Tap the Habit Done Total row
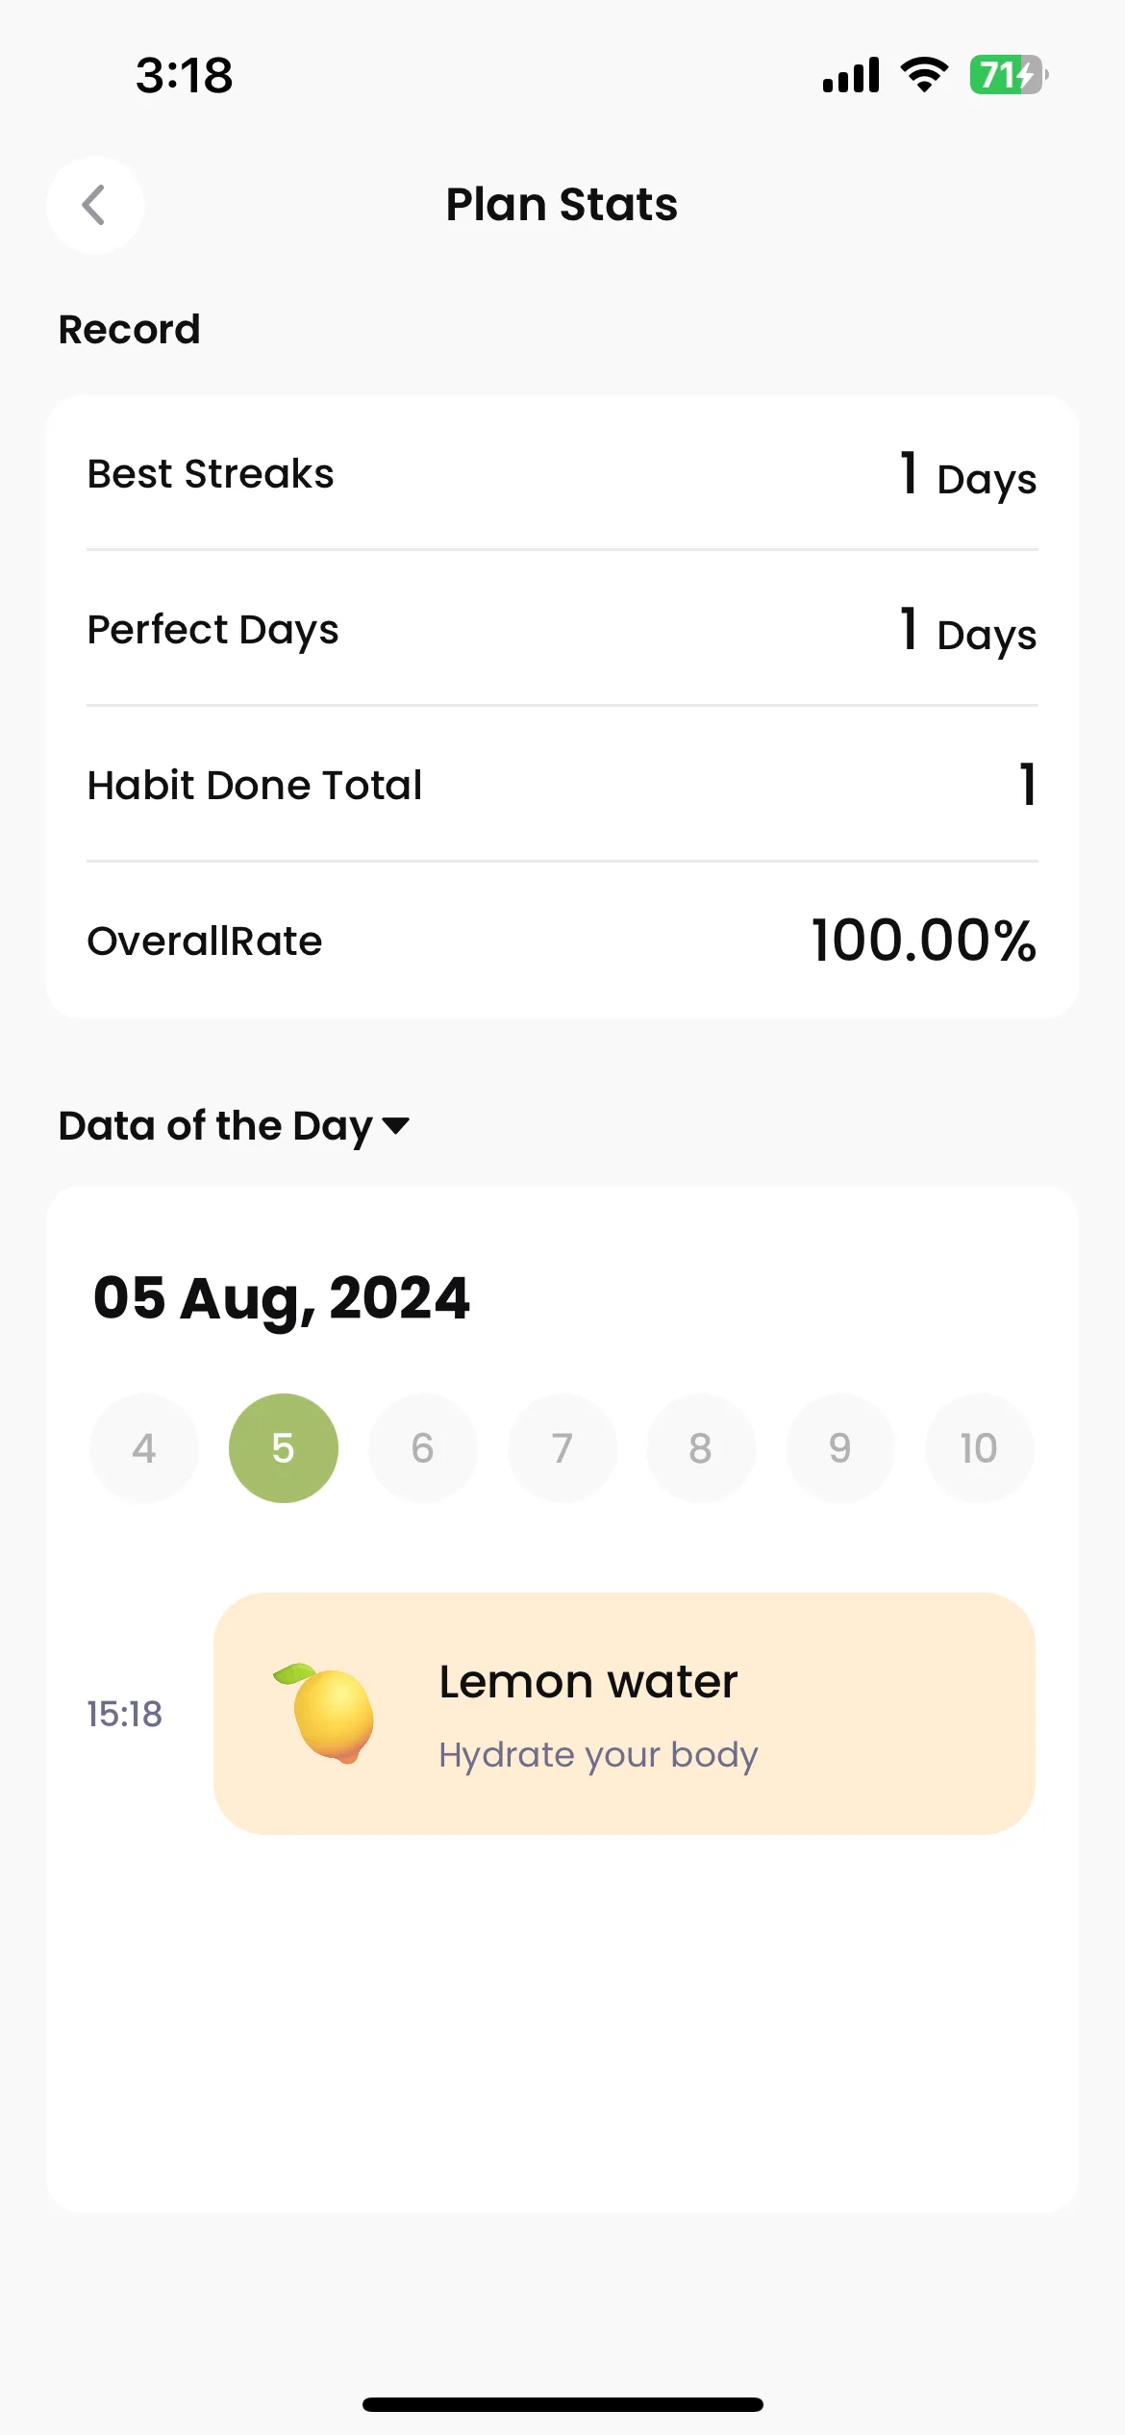 (562, 785)
